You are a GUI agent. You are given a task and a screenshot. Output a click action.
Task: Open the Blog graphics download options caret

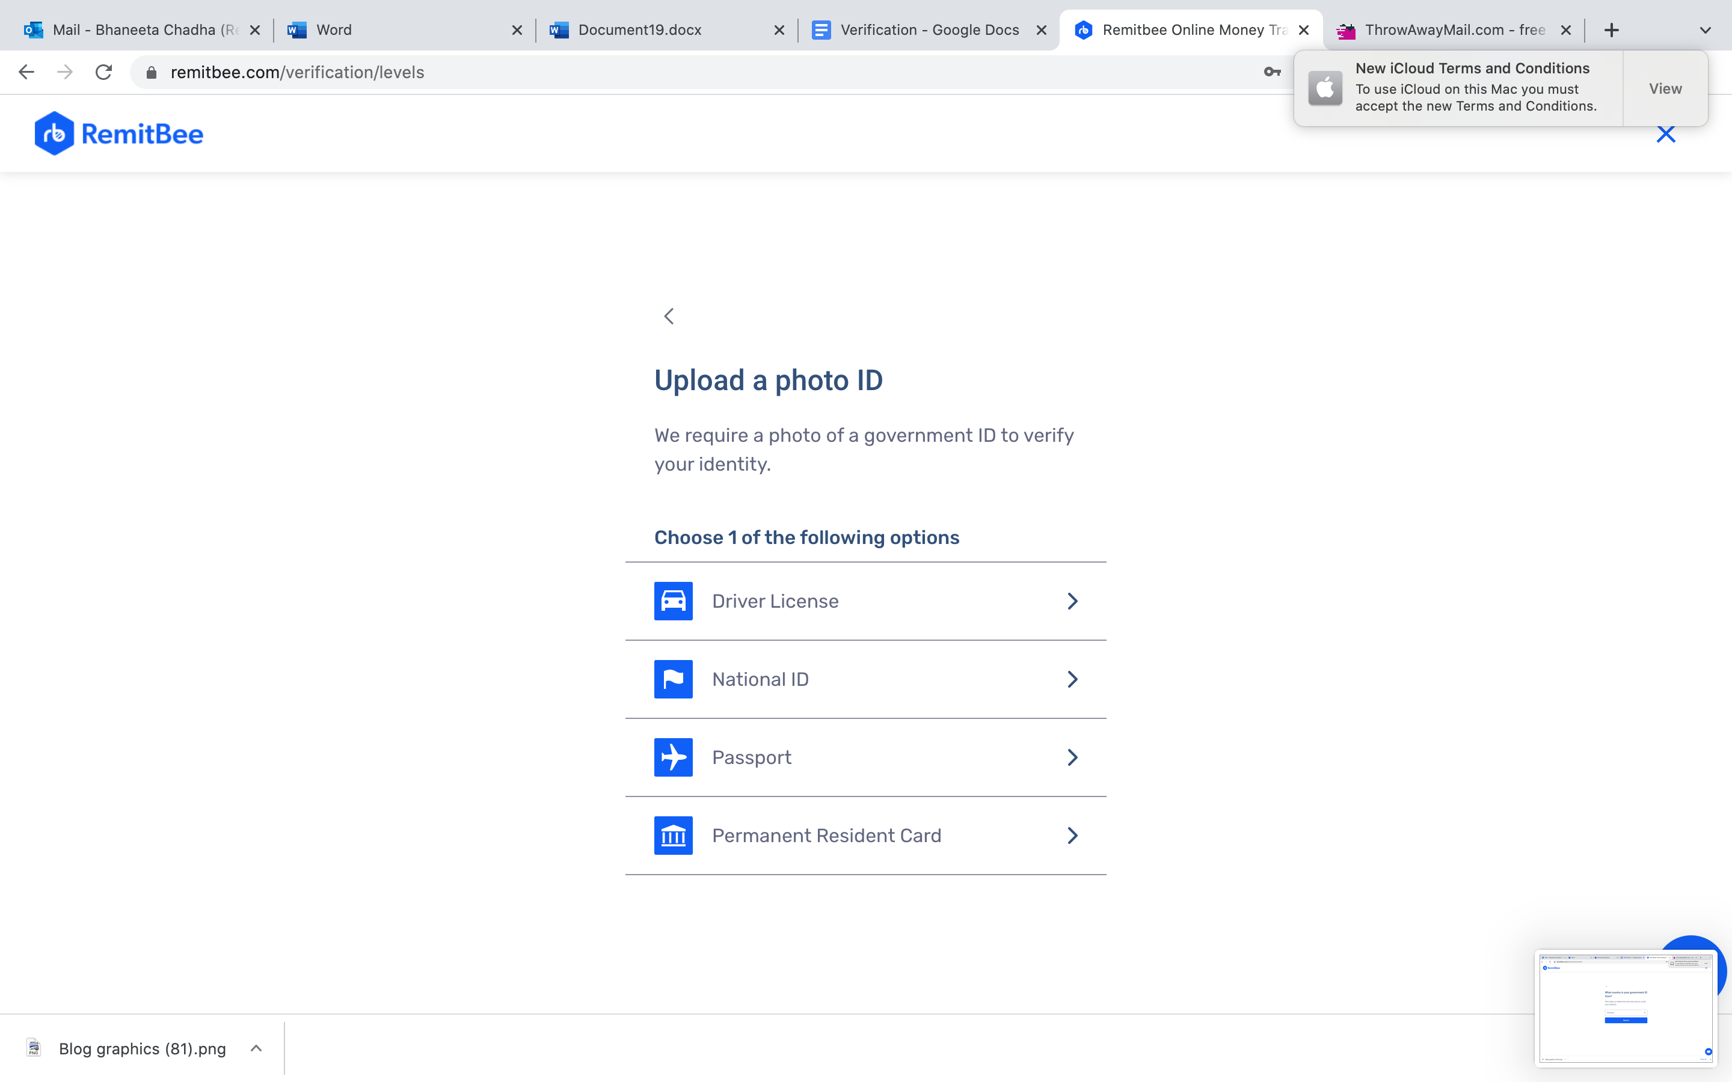tap(256, 1048)
